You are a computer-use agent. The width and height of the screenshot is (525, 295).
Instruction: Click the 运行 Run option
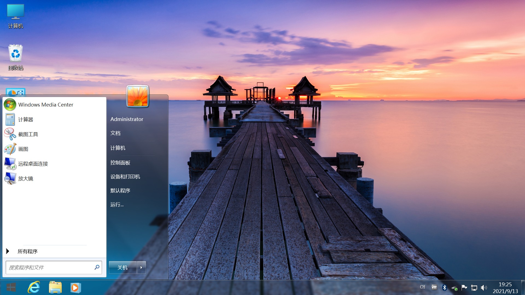[x=117, y=205]
